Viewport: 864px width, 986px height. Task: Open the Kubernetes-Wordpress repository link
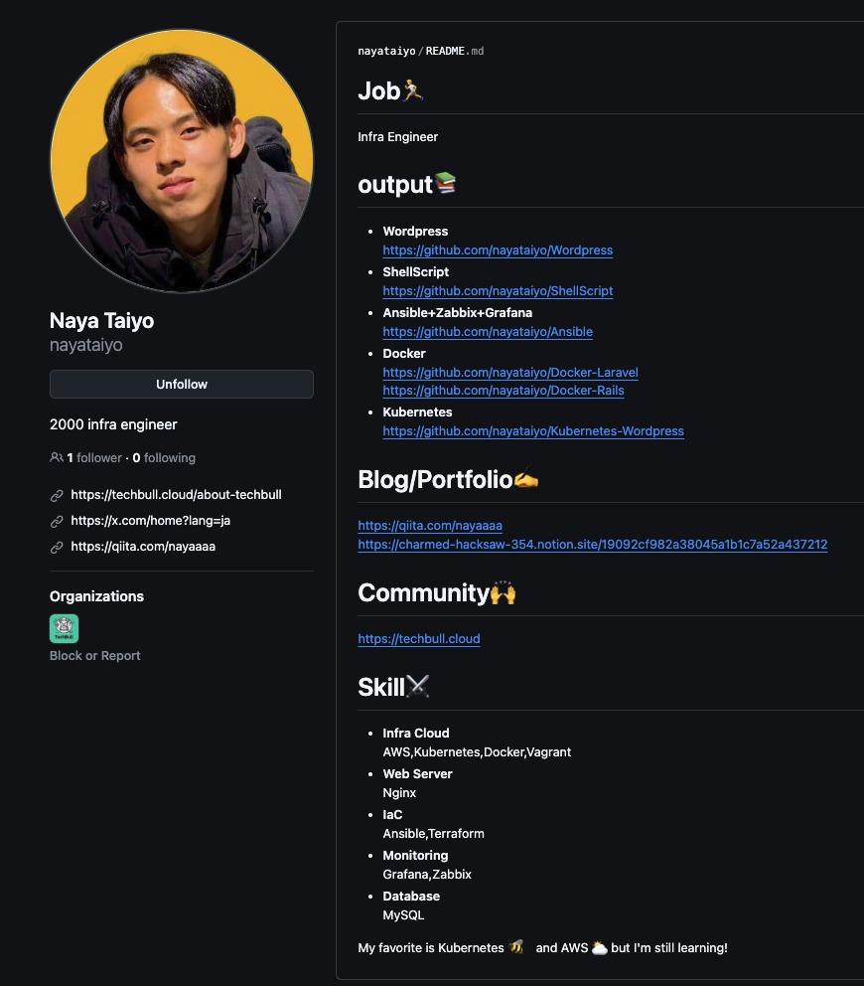tap(532, 431)
